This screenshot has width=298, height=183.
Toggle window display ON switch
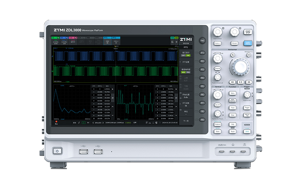(188, 56)
